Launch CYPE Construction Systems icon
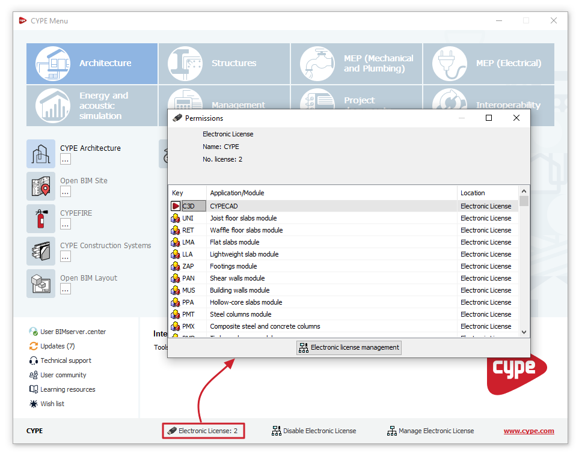579x456 pixels. point(41,251)
